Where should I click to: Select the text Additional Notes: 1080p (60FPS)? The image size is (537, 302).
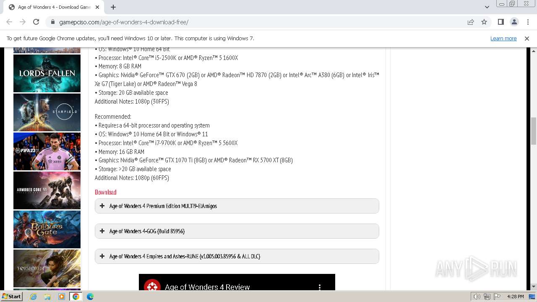pos(132,178)
